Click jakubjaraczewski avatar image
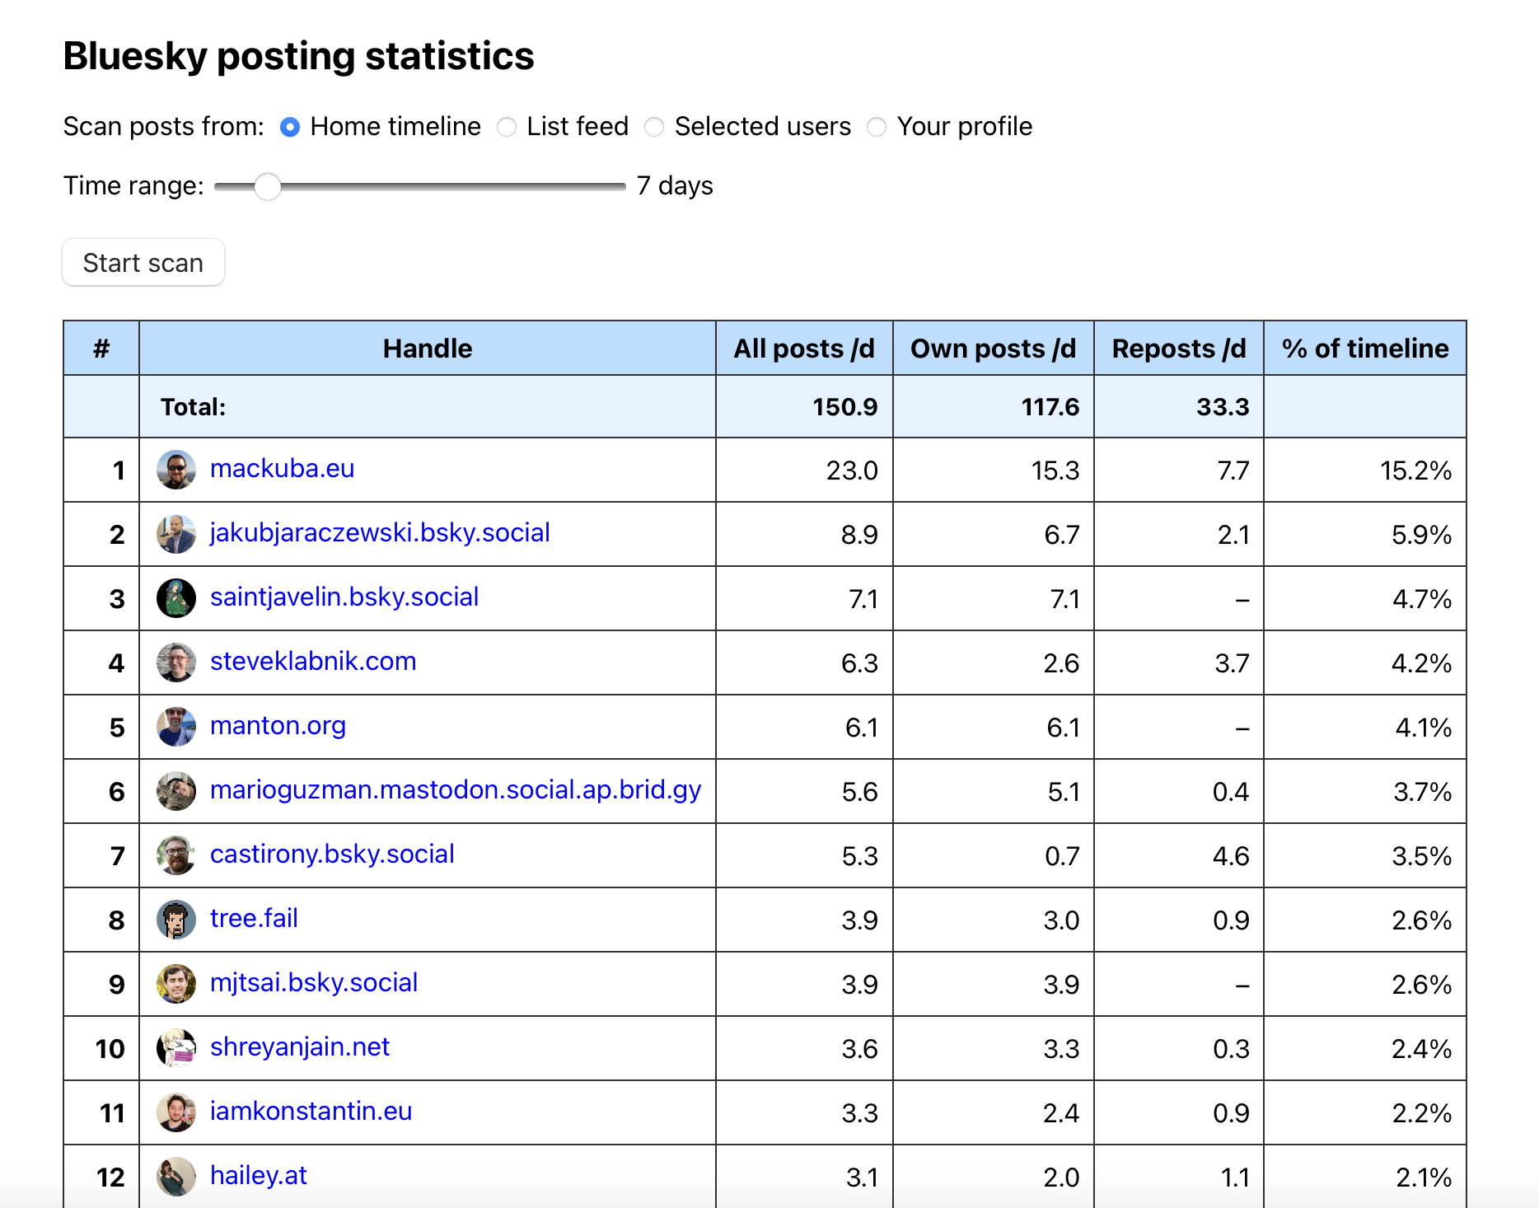 (x=175, y=534)
